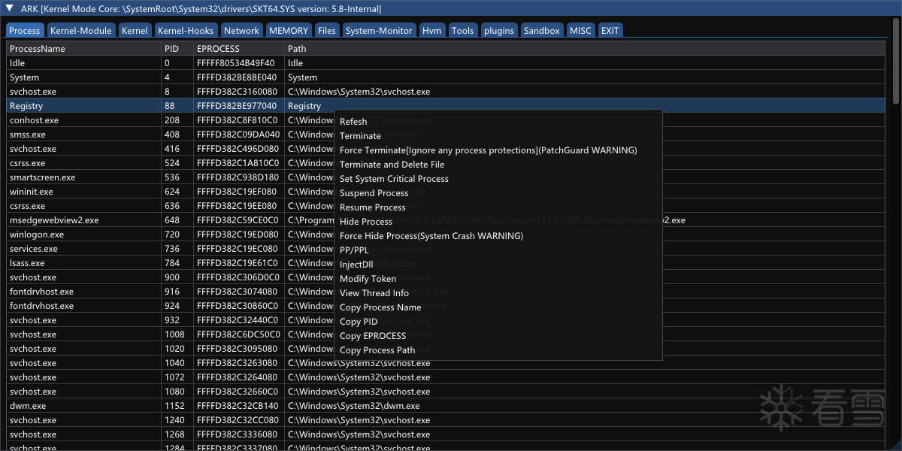Select Copy Process Path
Screen dimensions: 902x451
[498, 350]
